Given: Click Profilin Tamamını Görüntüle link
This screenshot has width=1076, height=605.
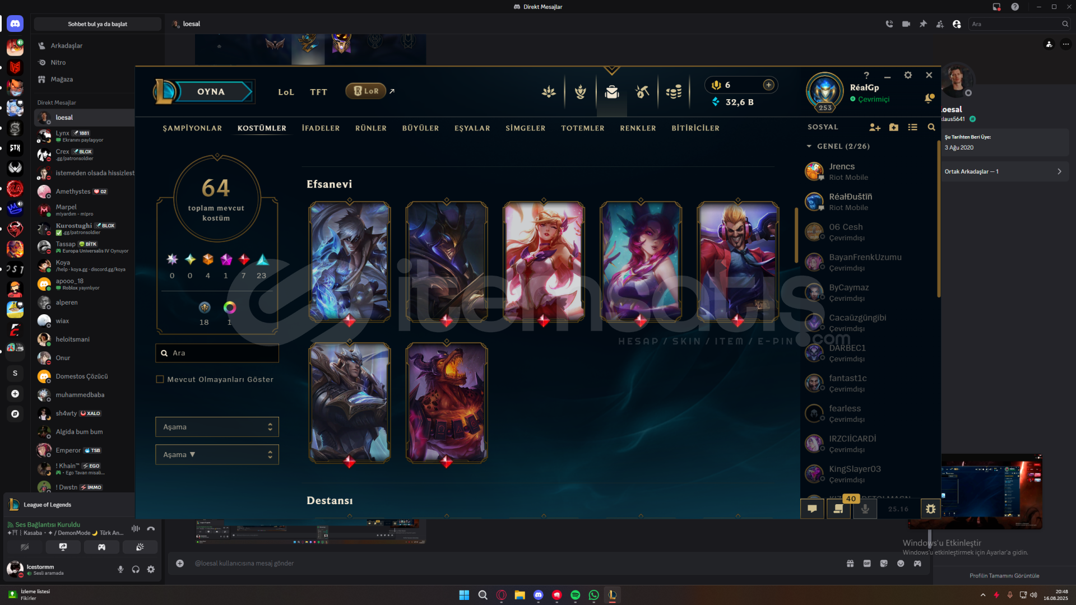Looking at the screenshot, I should (1004, 575).
